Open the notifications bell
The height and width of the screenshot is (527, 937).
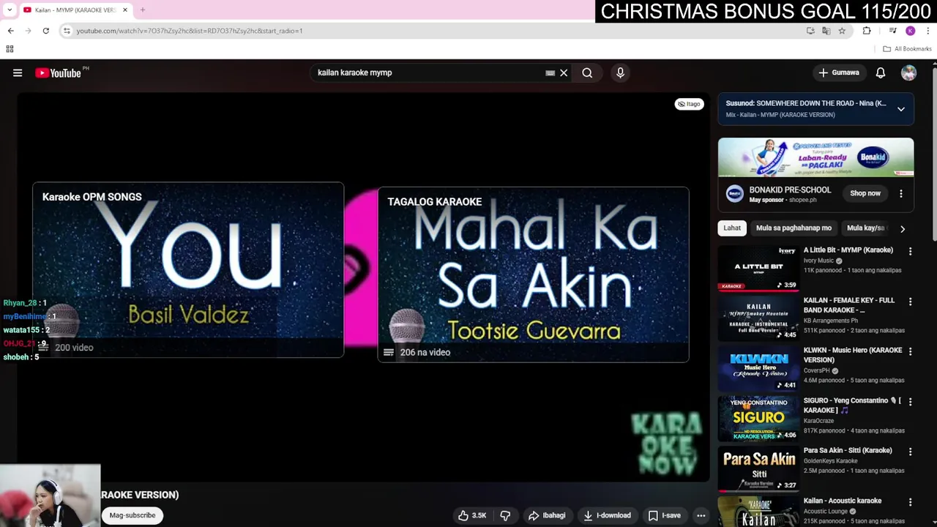click(x=881, y=72)
